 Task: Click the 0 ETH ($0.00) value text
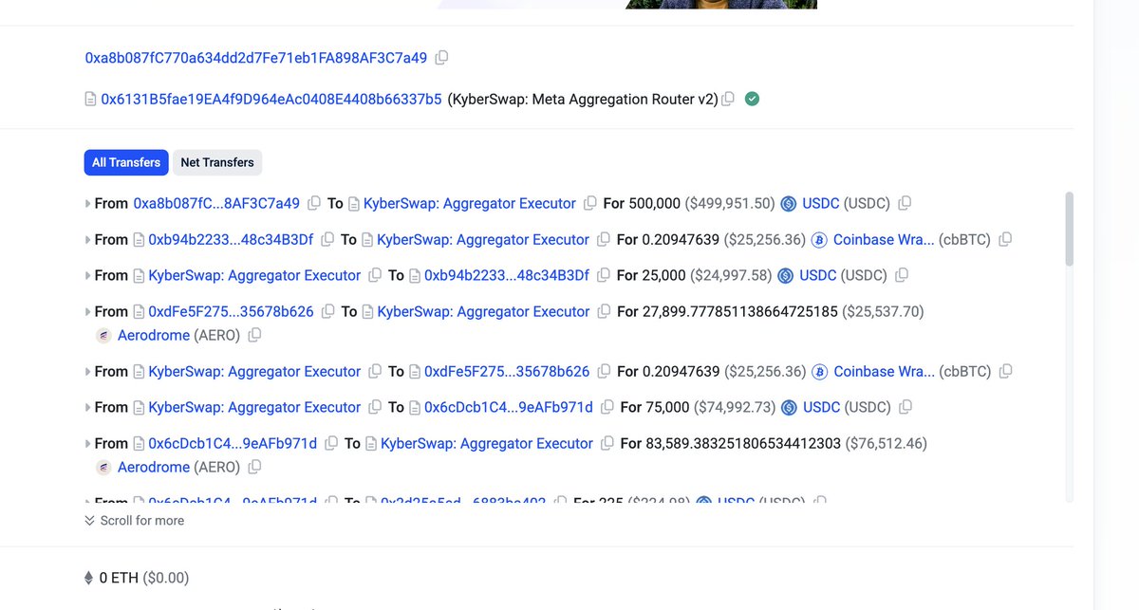[x=144, y=578]
